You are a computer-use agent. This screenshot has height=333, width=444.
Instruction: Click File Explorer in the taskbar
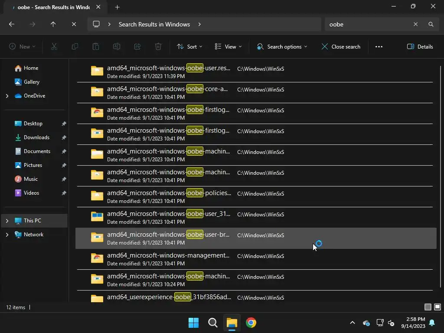(x=232, y=323)
